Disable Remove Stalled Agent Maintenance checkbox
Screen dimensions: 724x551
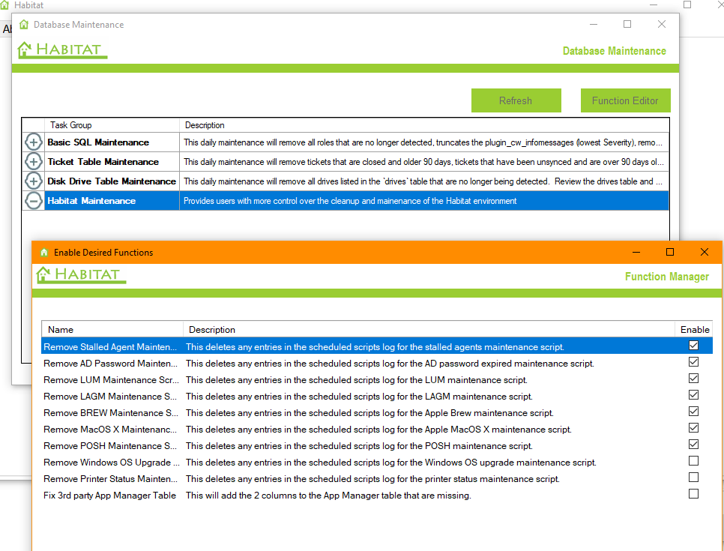[x=693, y=346]
